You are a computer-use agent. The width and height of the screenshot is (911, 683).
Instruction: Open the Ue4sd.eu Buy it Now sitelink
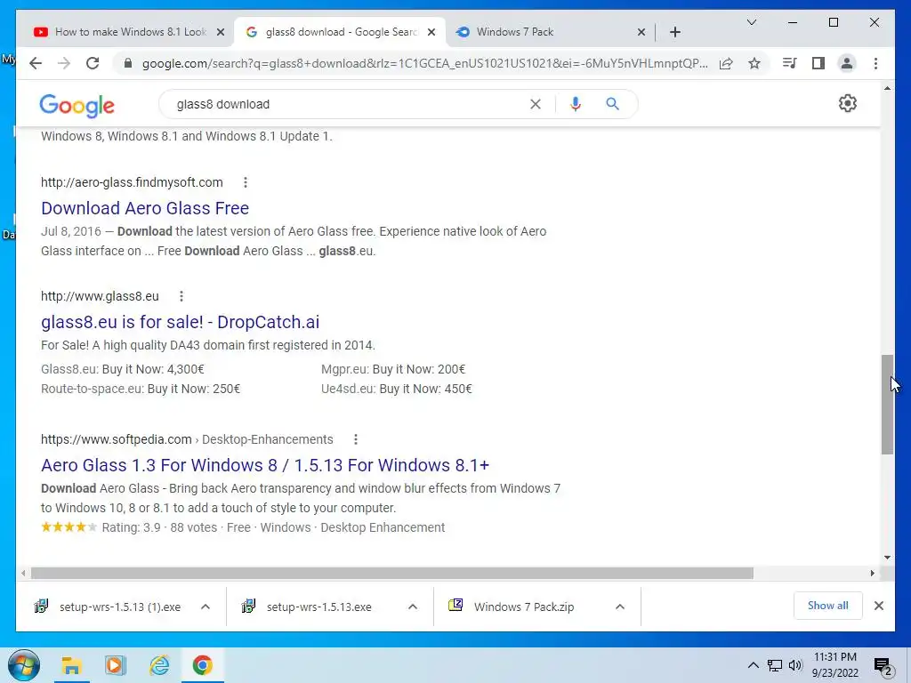tap(396, 390)
